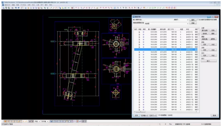Click the first magnifier zoom icon in the toolbar
Screen dimensions: 223x128
tap(51, 8)
